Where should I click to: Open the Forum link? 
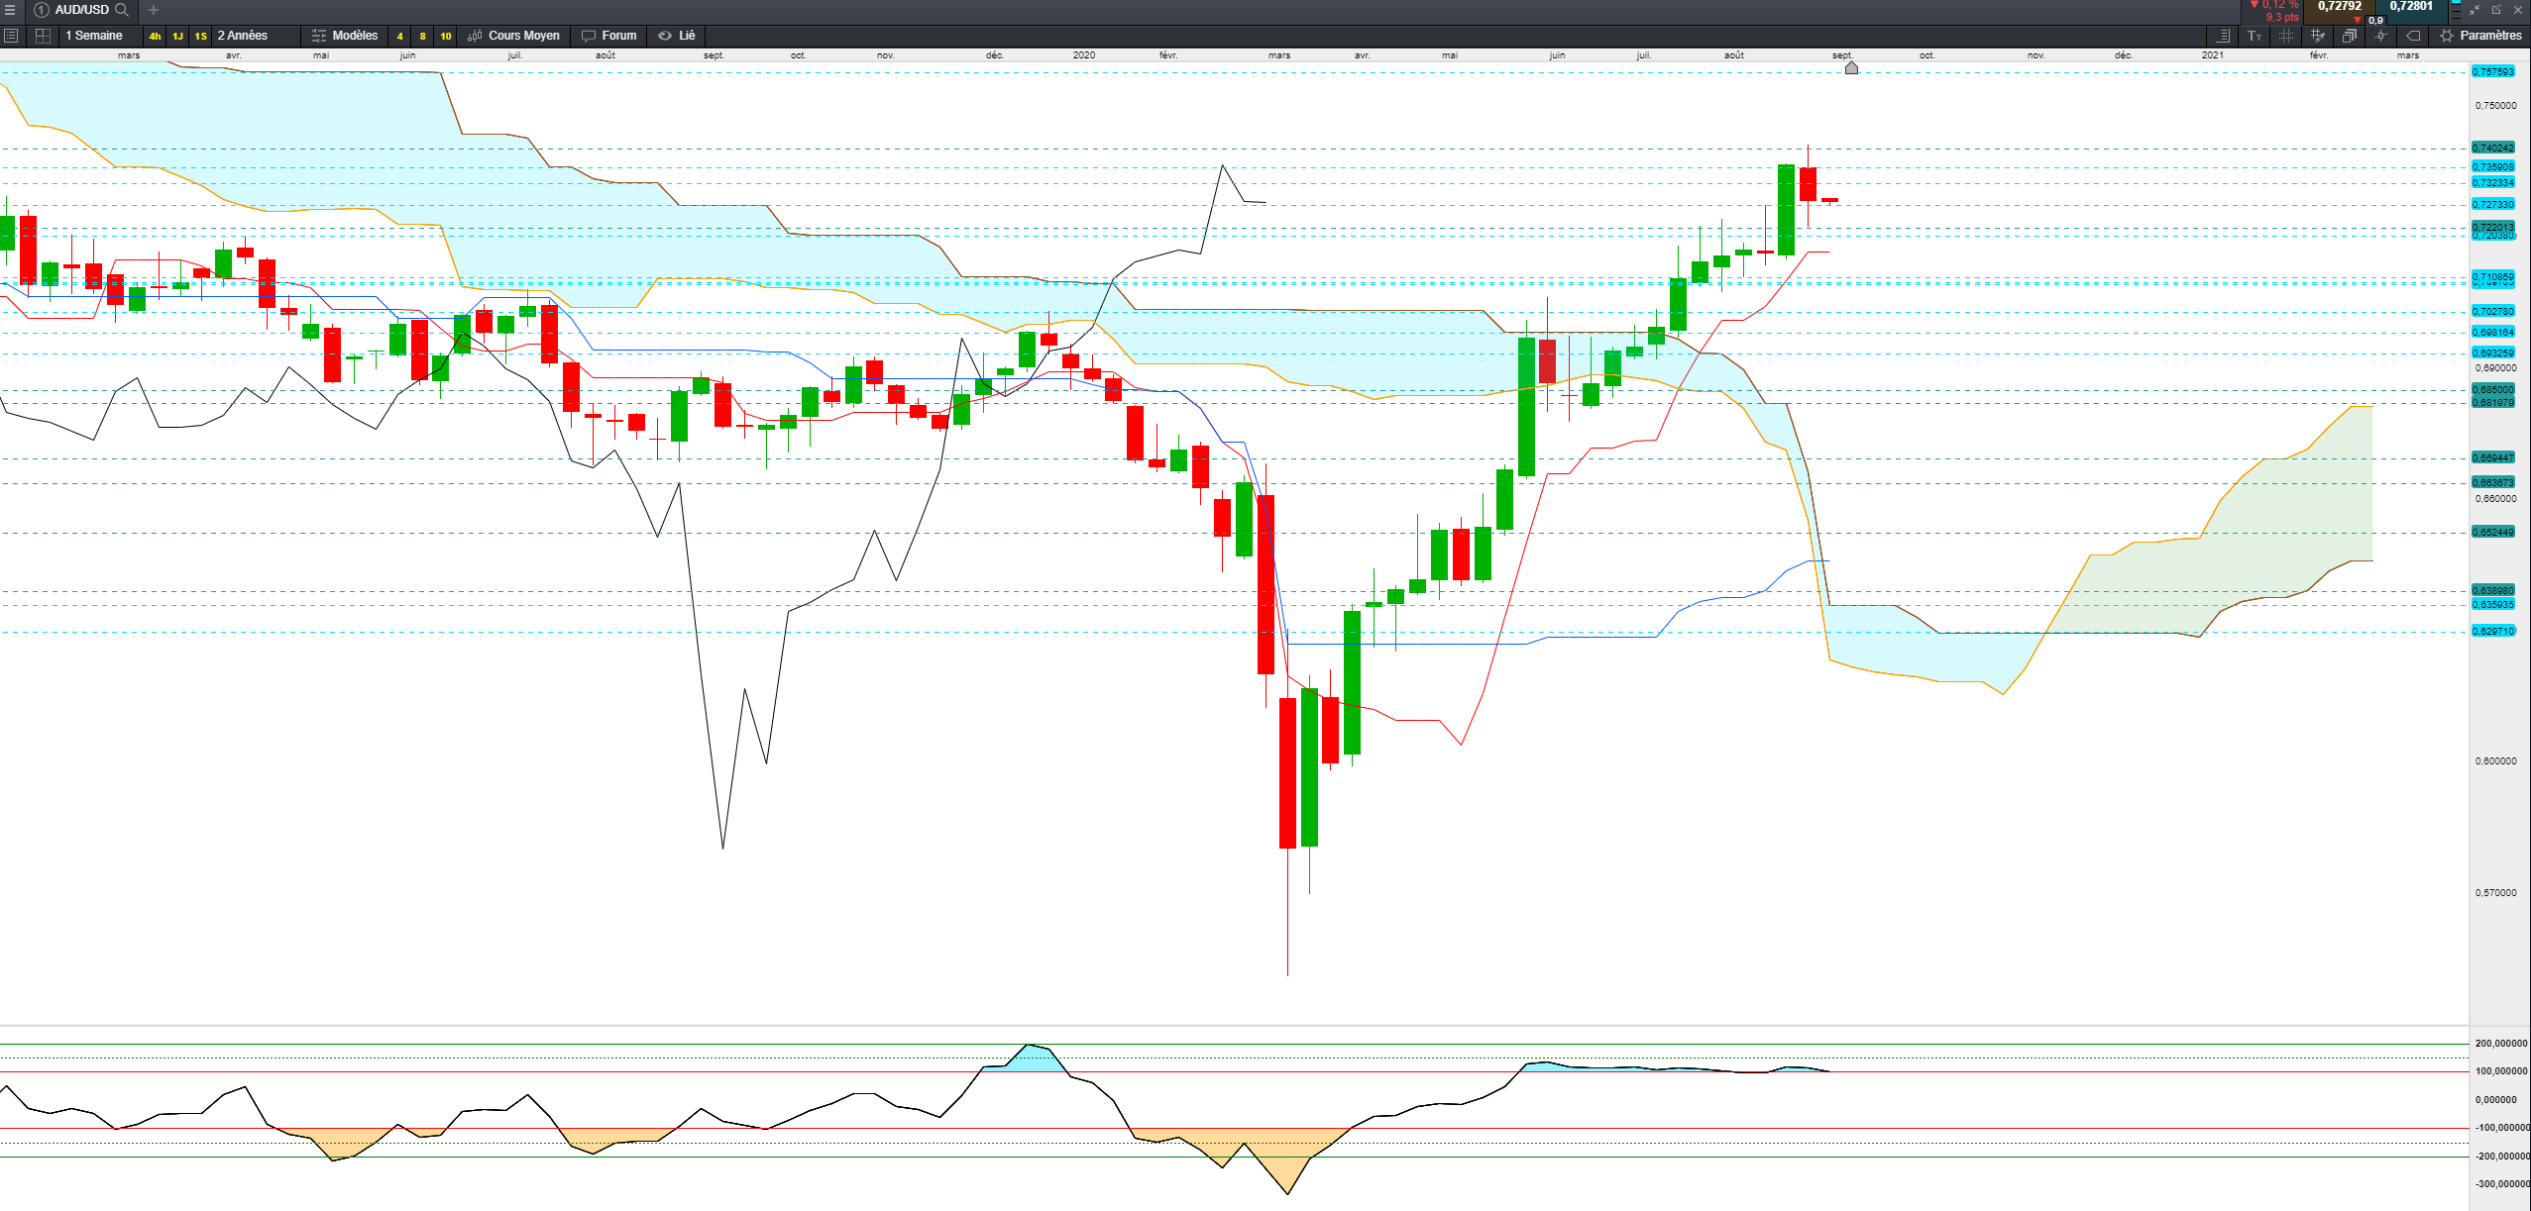(x=608, y=36)
